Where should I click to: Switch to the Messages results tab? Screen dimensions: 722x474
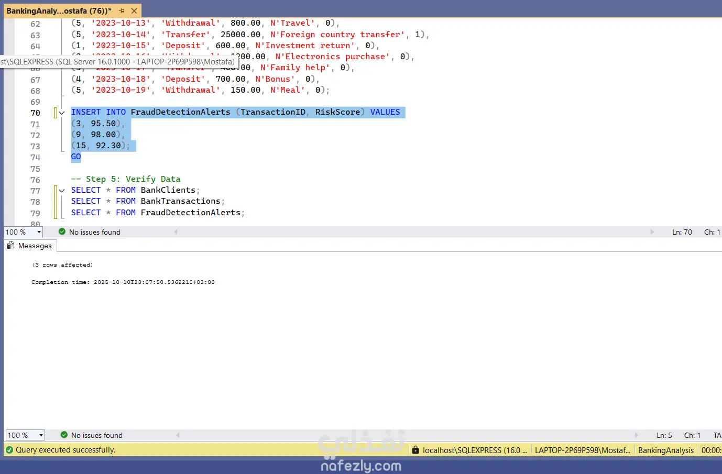30,246
